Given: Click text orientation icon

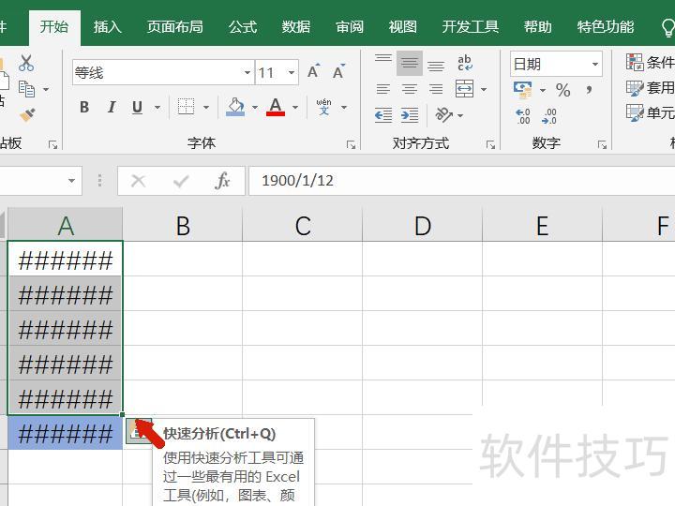Looking at the screenshot, I should pyautogui.click(x=443, y=115).
